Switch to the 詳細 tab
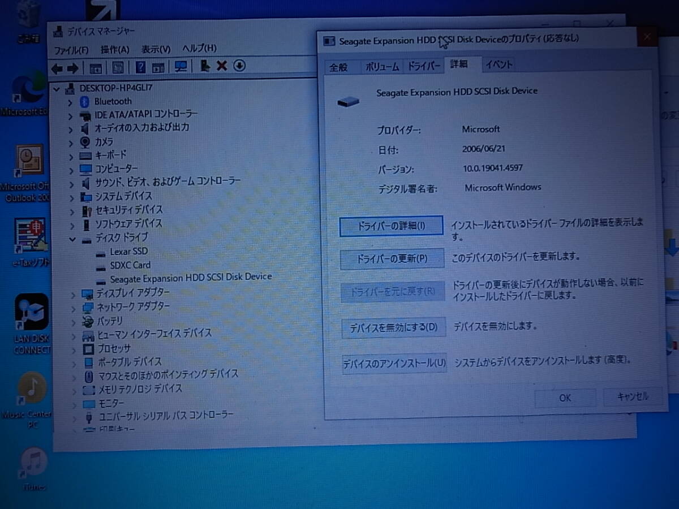 [459, 64]
